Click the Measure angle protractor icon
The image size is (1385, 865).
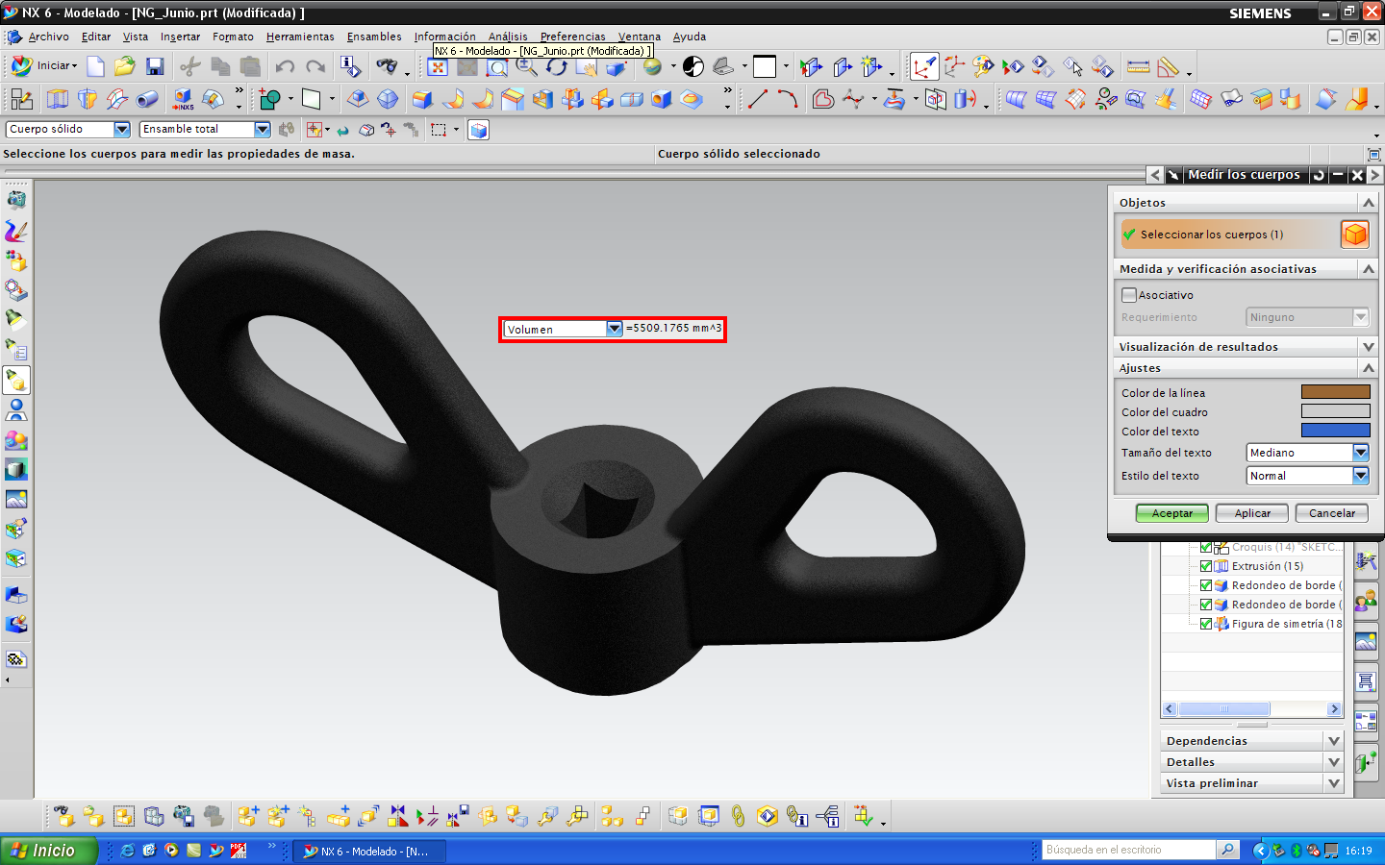[1169, 66]
